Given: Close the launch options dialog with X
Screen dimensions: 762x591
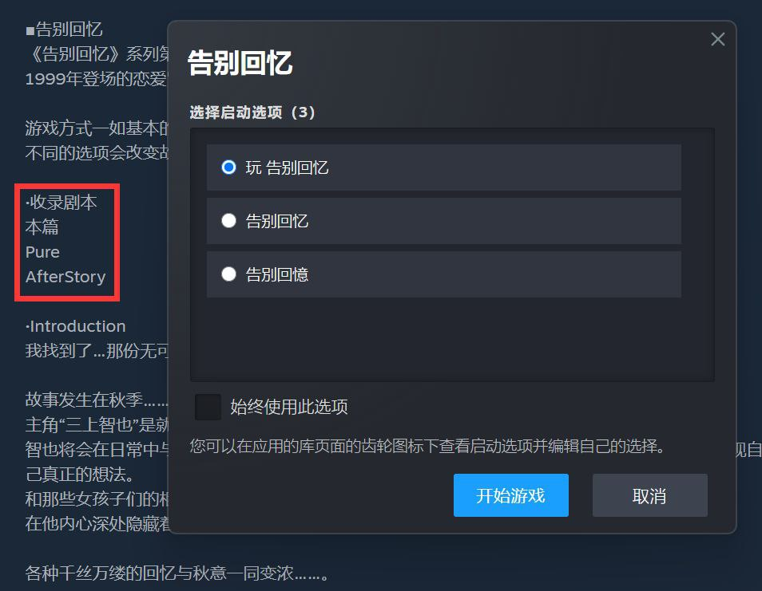Looking at the screenshot, I should 717,39.
